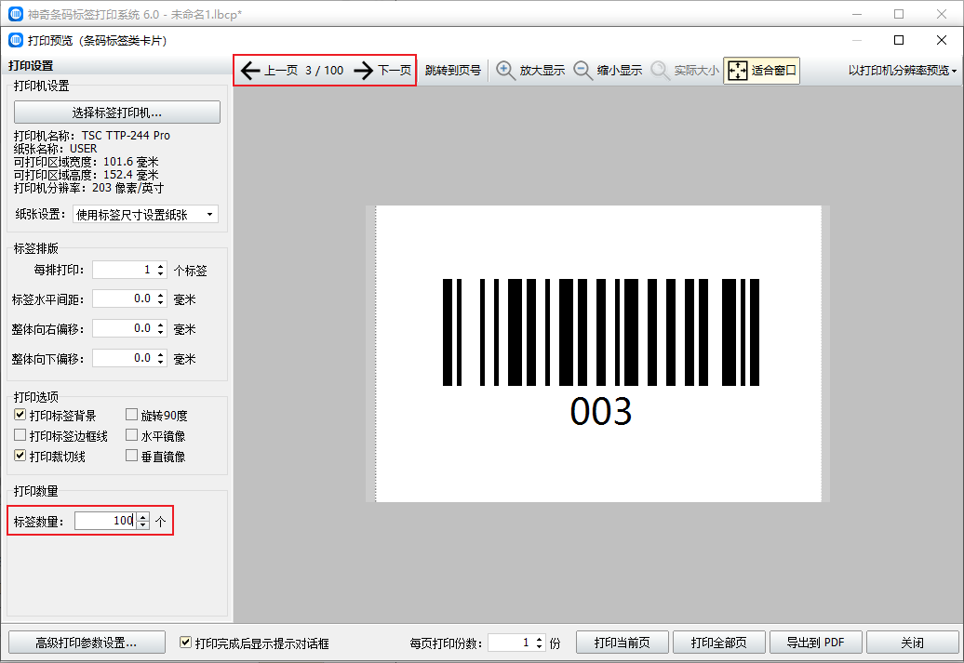The image size is (964, 663).
Task: Click 可打印区域高度: 152.4 毫米 text
Action: [x=86, y=175]
